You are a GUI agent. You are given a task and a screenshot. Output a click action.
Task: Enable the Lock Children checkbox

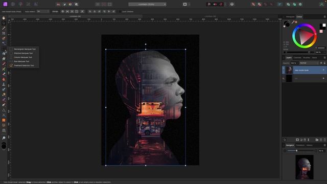point(120,11)
